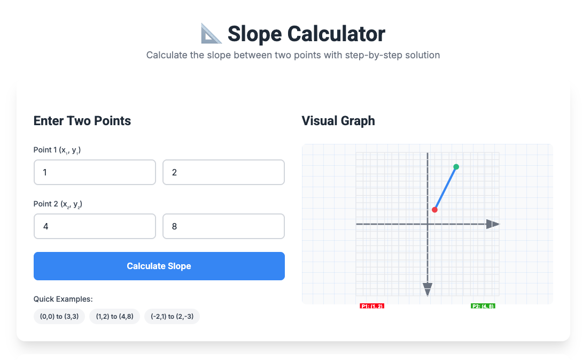Select the blue slope line segment
The width and height of the screenshot is (582, 360).
445,188
